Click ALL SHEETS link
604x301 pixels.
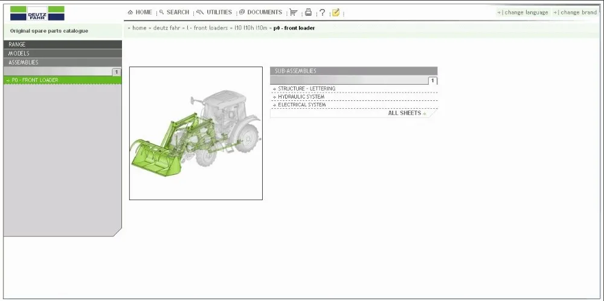pyautogui.click(x=406, y=113)
